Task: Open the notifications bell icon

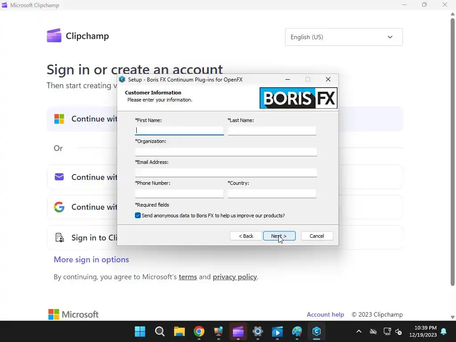Action: 444,331
